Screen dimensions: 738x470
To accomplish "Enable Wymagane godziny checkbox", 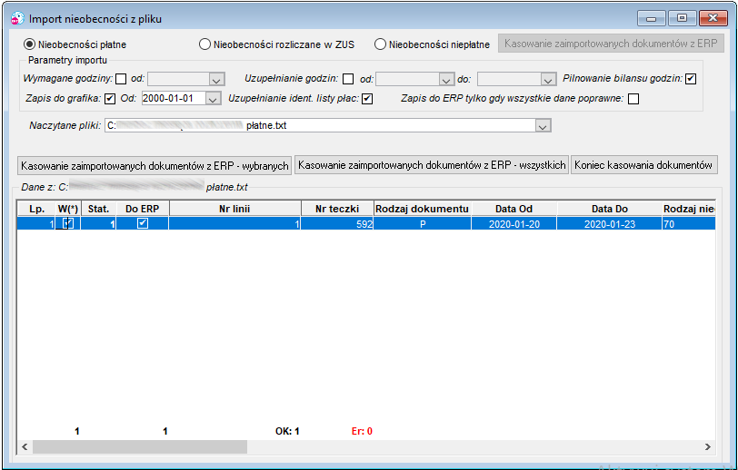I will coord(121,79).
